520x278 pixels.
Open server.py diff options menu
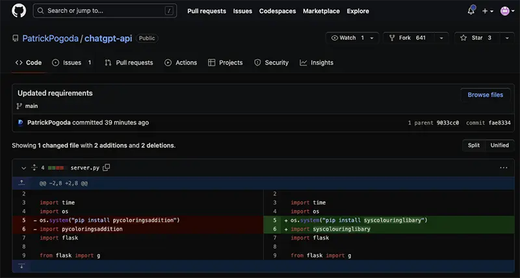click(503, 168)
